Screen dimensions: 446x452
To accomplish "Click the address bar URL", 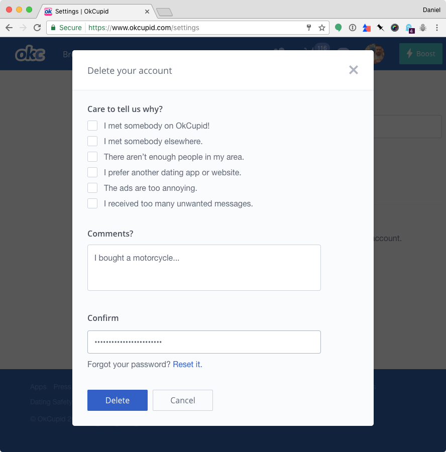I will point(144,28).
